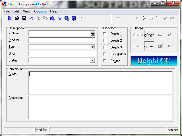Image resolution: width=182 pixels, height=136 pixels.
Task: Open a file with the folder icon
Action: pos(17,18)
